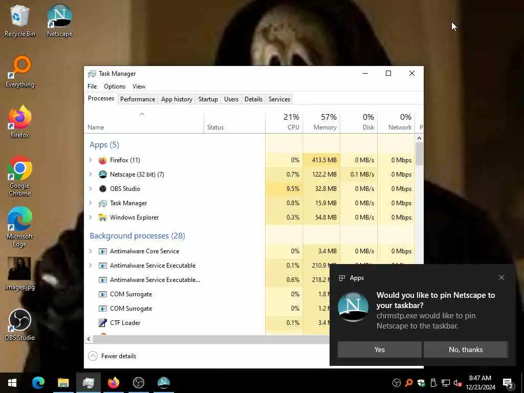Click the Everything search tray icon
Image resolution: width=524 pixels, height=393 pixels.
pos(408,383)
